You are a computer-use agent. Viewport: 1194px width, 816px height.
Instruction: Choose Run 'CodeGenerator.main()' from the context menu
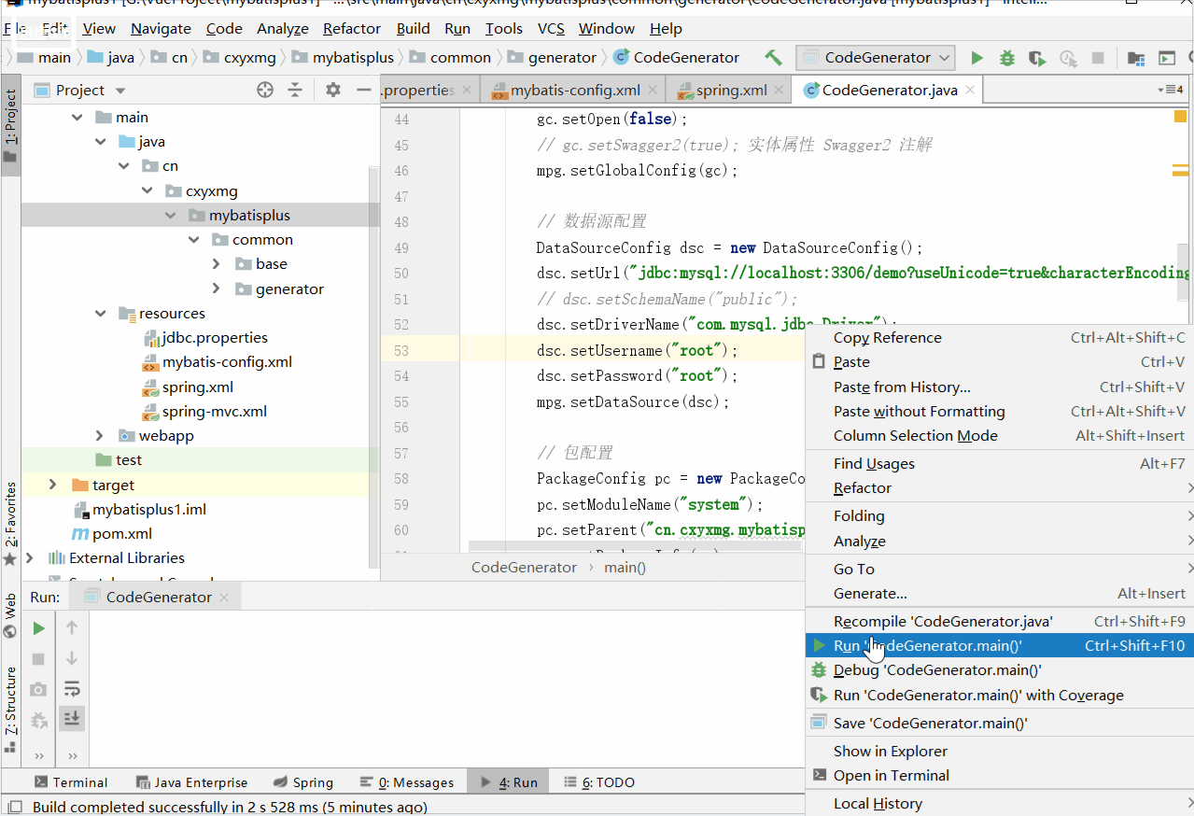pyautogui.click(x=1000, y=646)
